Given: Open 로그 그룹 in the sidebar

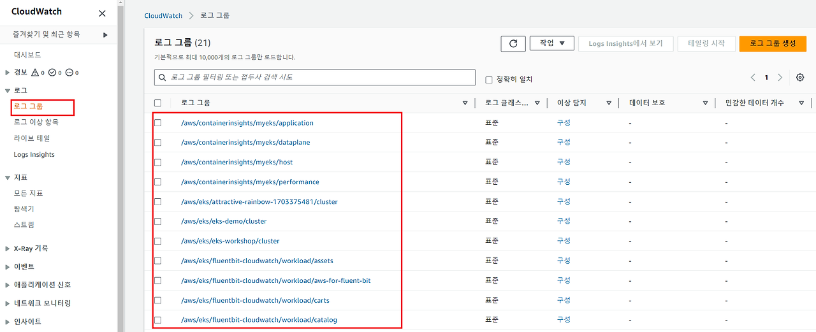Looking at the screenshot, I should pyautogui.click(x=27, y=106).
